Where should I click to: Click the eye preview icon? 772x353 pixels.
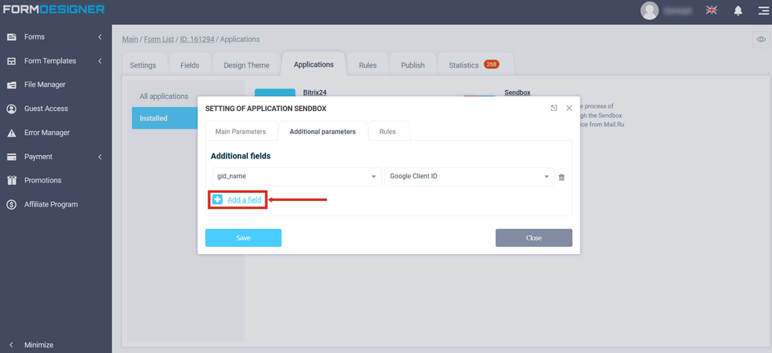point(762,39)
